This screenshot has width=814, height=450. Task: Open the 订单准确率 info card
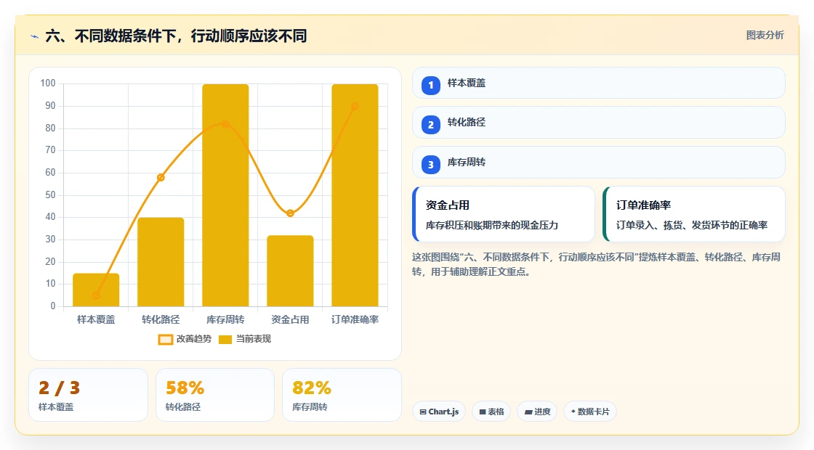click(694, 214)
